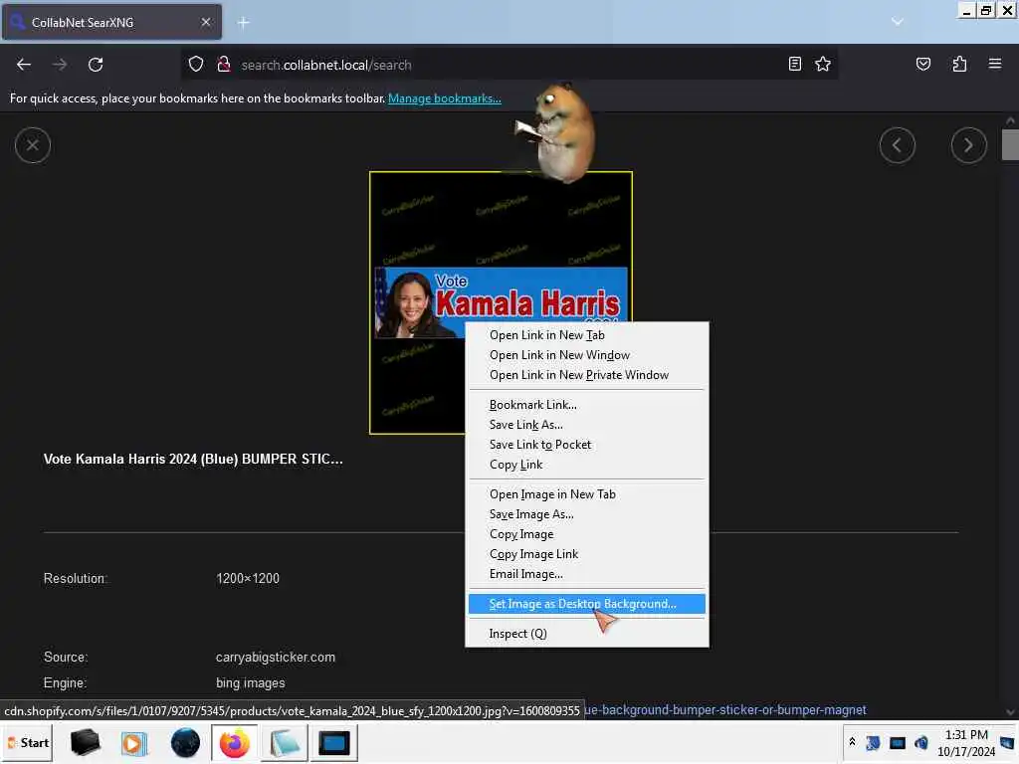Click the 1200×1200 resolution value
1019x764 pixels.
(248, 579)
